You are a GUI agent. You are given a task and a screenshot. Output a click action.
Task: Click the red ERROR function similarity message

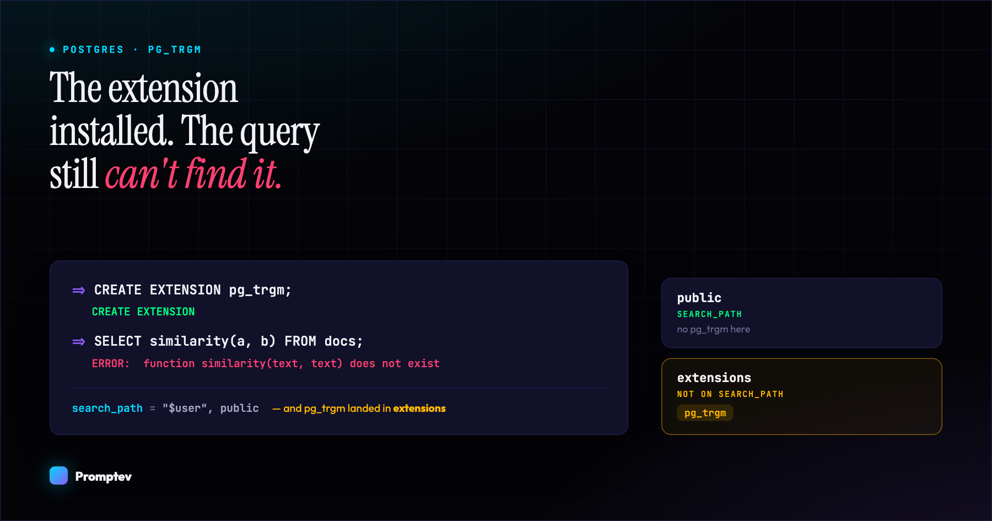tap(266, 363)
